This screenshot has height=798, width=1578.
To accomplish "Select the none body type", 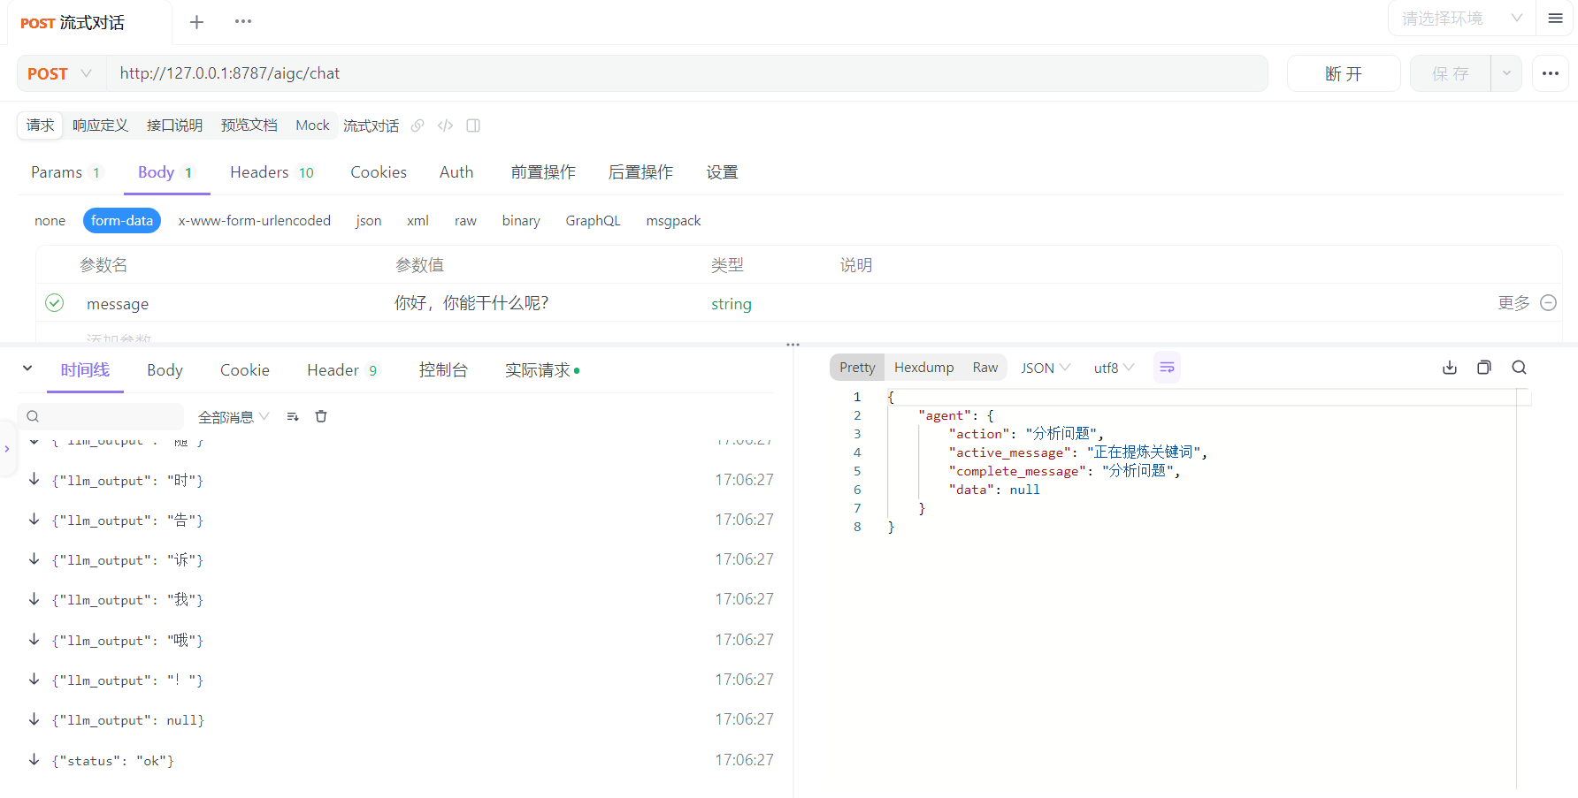I will coord(50,221).
